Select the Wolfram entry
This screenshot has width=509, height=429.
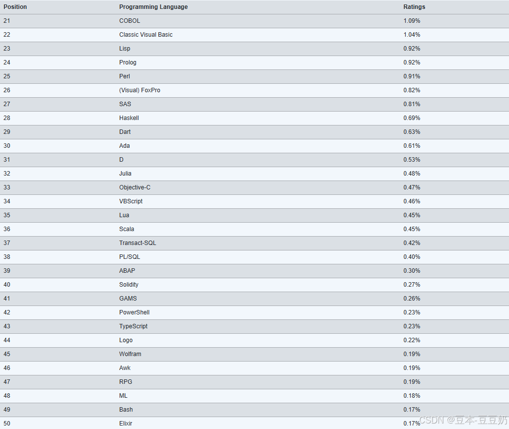[130, 354]
